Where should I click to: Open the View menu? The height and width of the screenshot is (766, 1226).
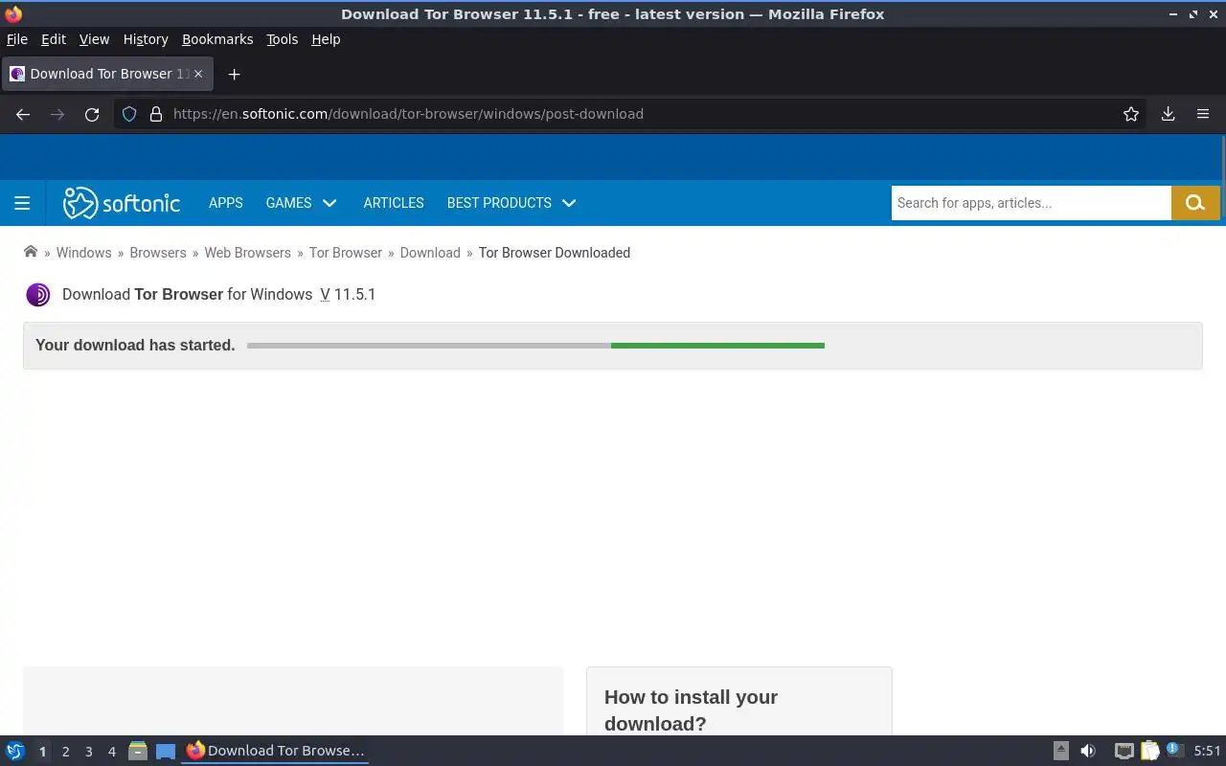94,39
